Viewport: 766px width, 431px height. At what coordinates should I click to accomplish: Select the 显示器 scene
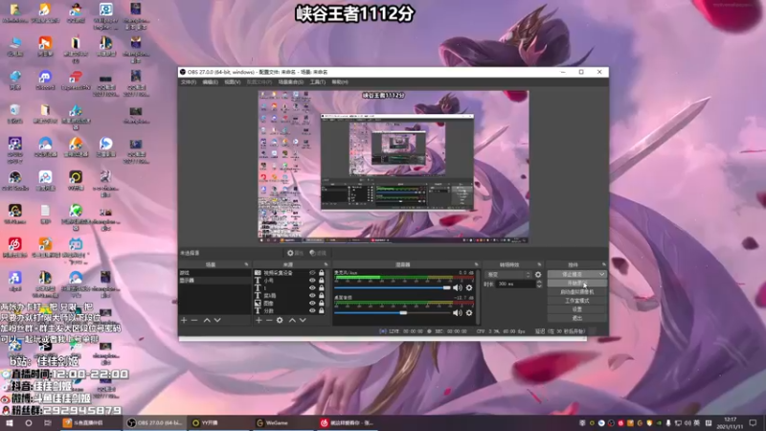pos(214,281)
